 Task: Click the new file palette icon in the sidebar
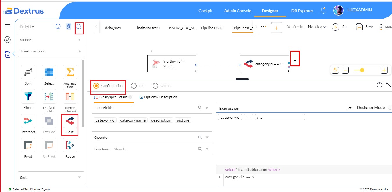[8, 54]
